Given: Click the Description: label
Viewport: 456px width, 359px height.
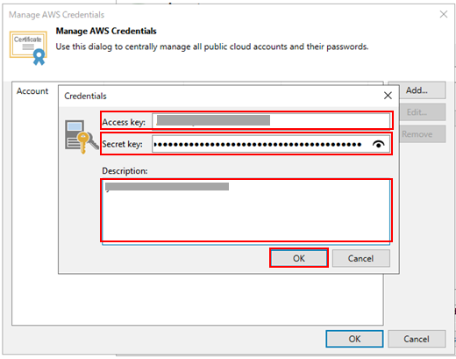Looking at the screenshot, I should click(125, 171).
